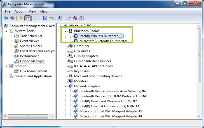
Task: Click the Disk Management icon
Action: tap(17, 71)
